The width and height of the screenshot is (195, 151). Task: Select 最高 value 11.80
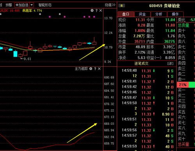[x=170, y=25]
